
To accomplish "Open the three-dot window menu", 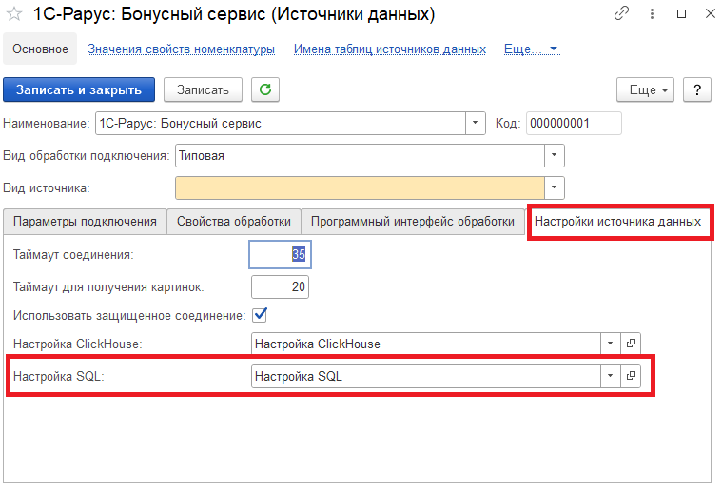I will point(652,14).
